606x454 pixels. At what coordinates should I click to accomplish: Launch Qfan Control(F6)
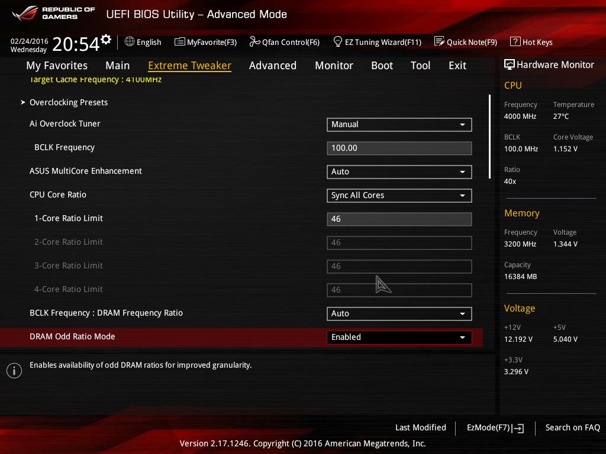(x=285, y=42)
